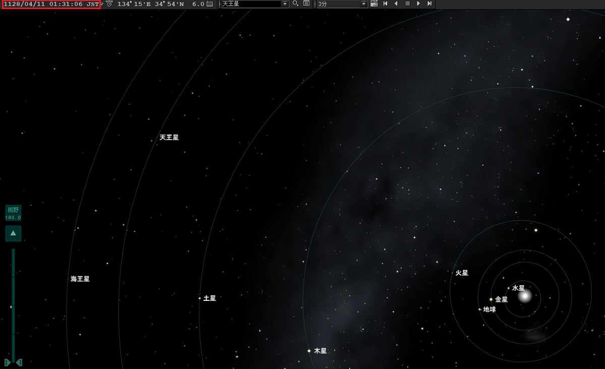The image size is (605, 369).
Task: Stop the time animation
Action: [407, 4]
